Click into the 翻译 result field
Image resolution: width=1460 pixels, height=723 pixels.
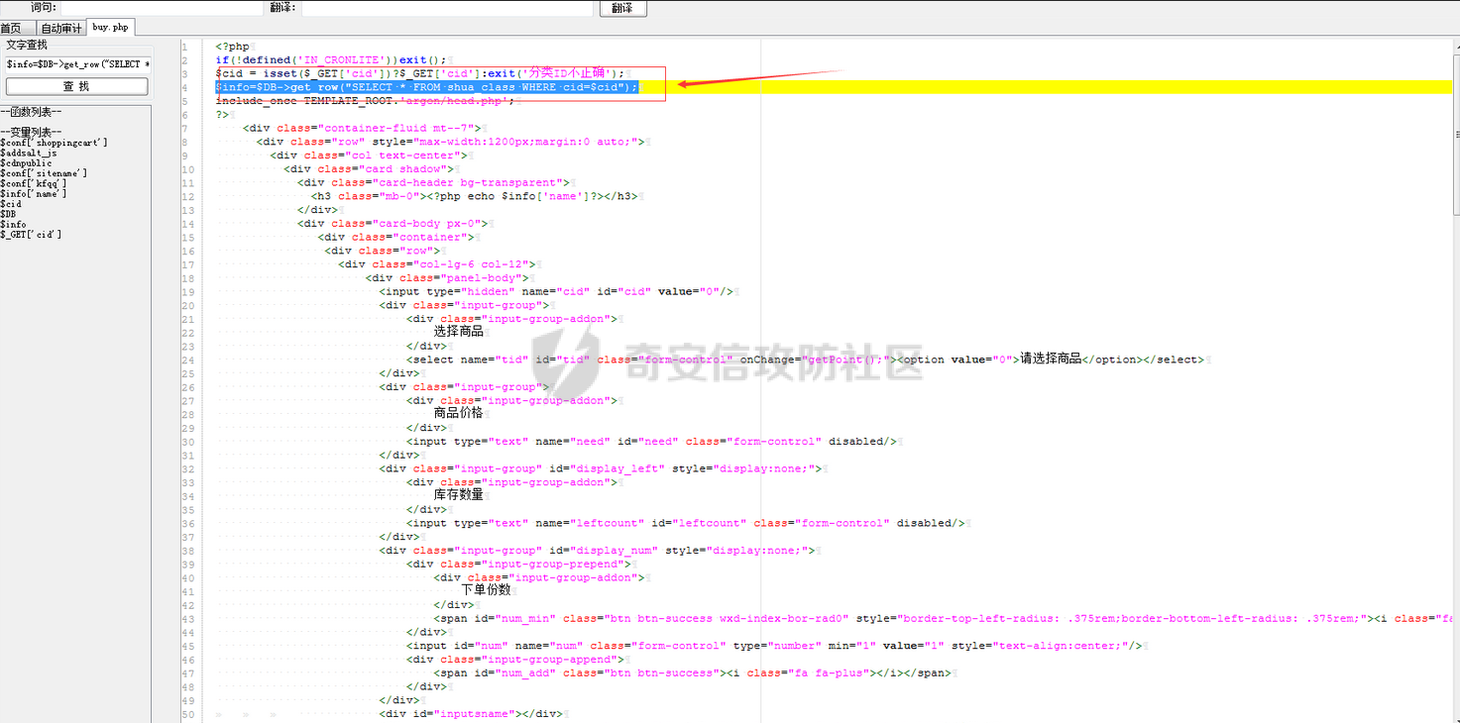click(x=447, y=8)
